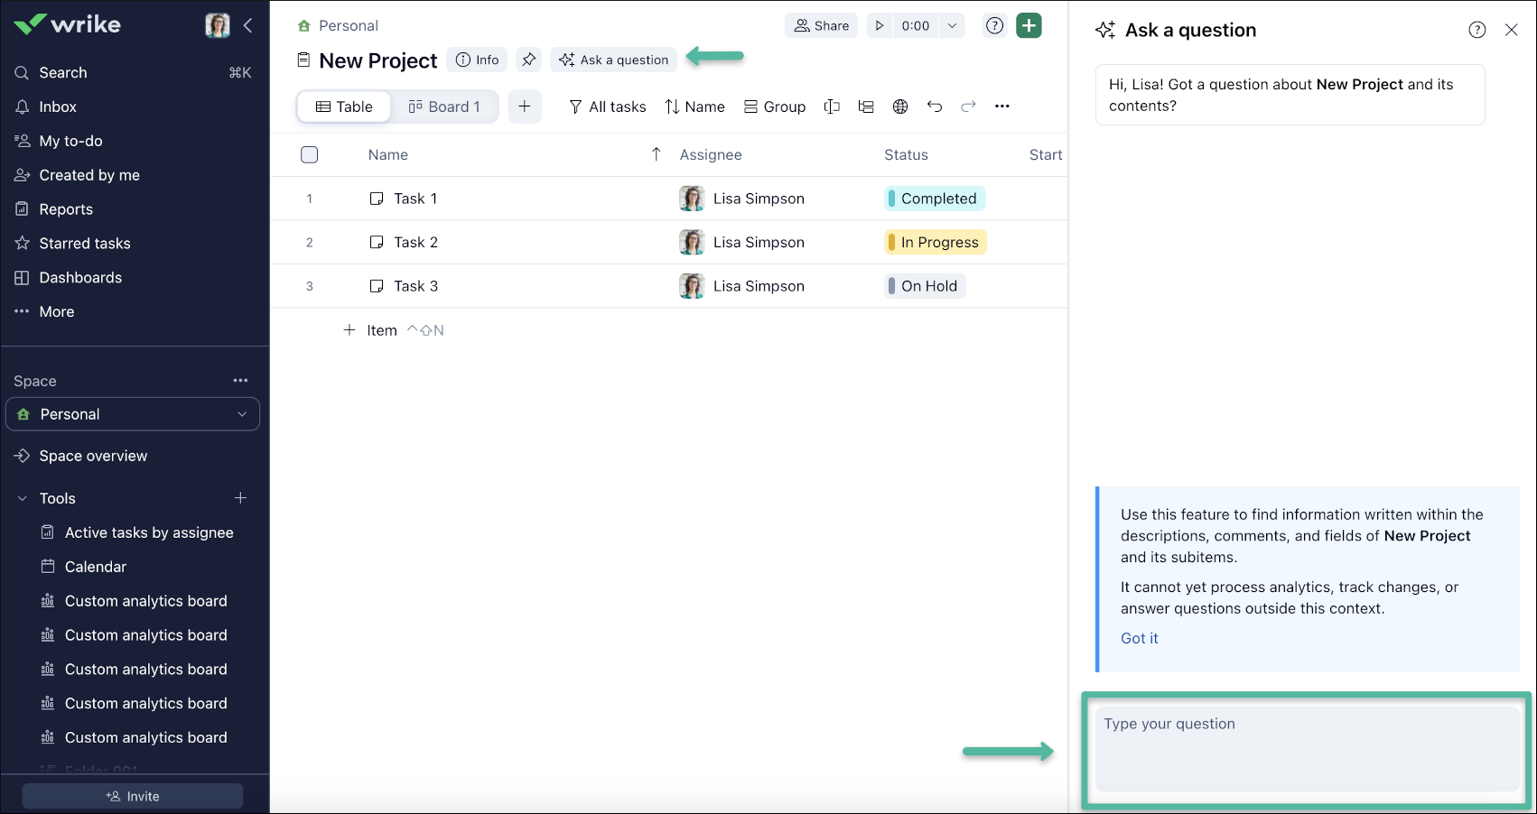This screenshot has width=1537, height=814.
Task: Undo the last action
Action: (x=935, y=106)
